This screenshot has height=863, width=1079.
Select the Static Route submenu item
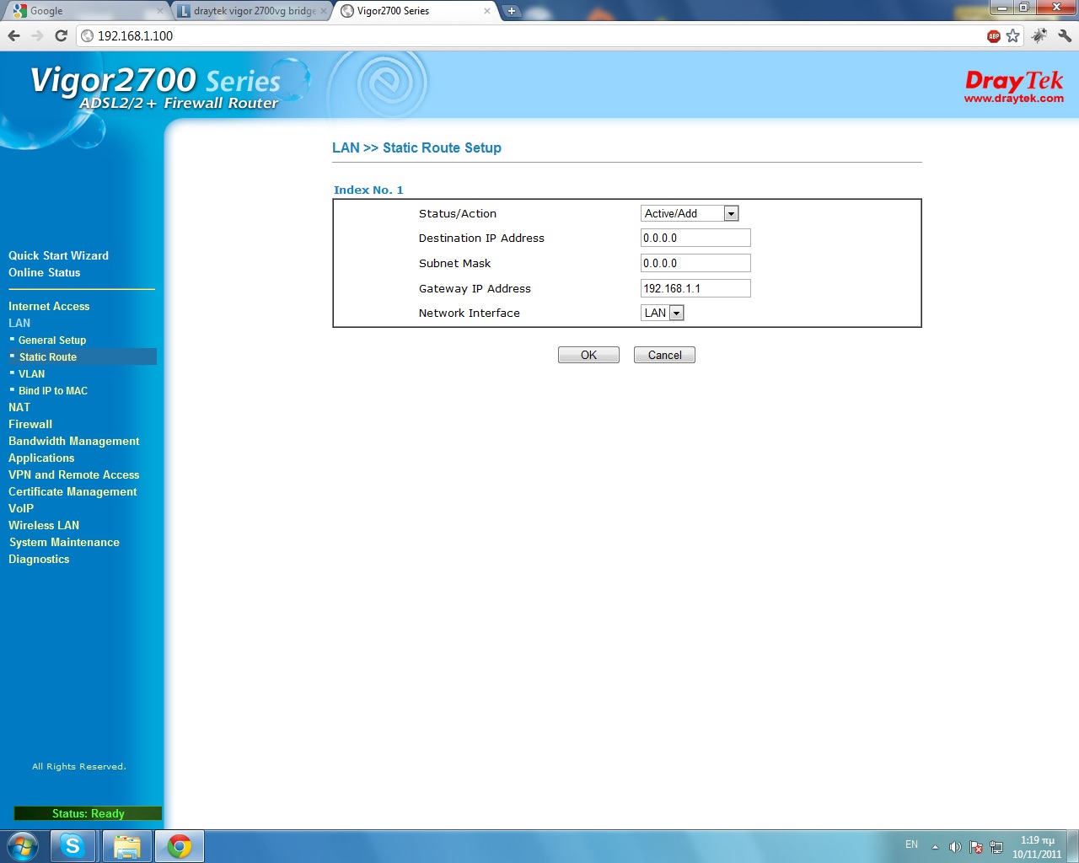tap(48, 356)
